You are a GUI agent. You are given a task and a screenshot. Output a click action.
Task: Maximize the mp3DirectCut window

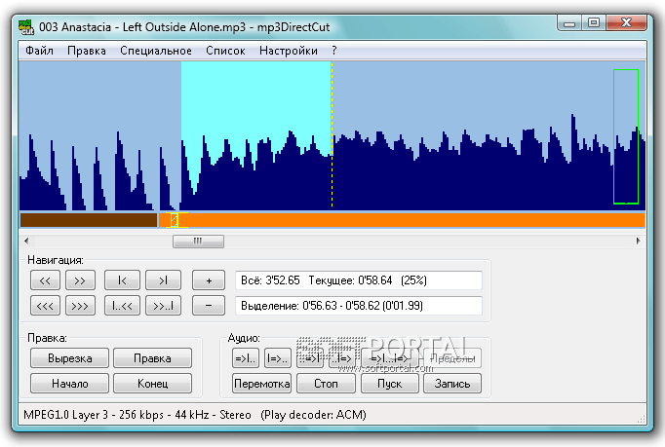pos(594,23)
